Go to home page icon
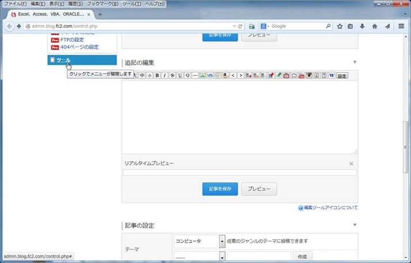The height and width of the screenshot is (263, 411). coord(375,26)
